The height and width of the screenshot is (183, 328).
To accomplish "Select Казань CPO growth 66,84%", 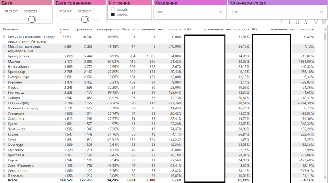I will 244,135.
